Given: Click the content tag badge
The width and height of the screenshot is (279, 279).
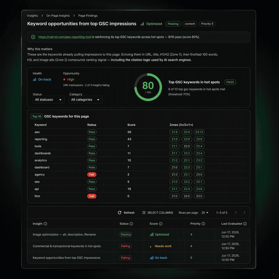Looking at the screenshot, I should (x=190, y=24).
